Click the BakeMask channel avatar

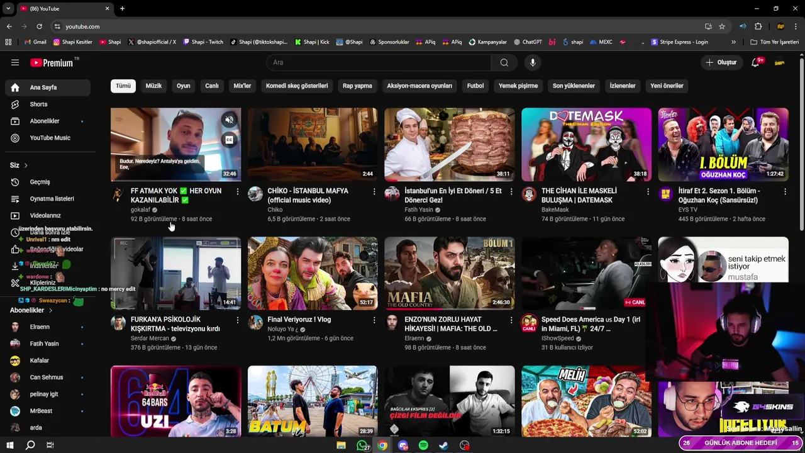[x=529, y=194]
